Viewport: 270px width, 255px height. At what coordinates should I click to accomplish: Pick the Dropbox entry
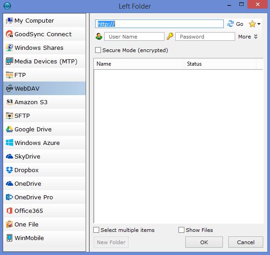point(44,170)
